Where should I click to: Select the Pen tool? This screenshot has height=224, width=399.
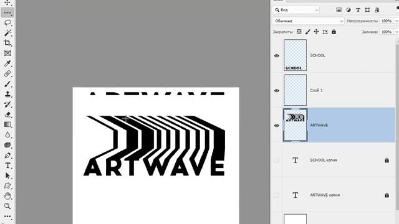(7, 155)
